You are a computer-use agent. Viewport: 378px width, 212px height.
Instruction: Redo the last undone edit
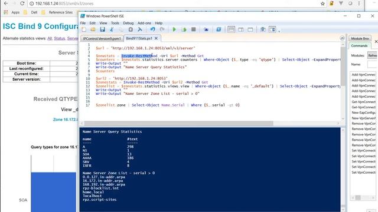point(162,29)
